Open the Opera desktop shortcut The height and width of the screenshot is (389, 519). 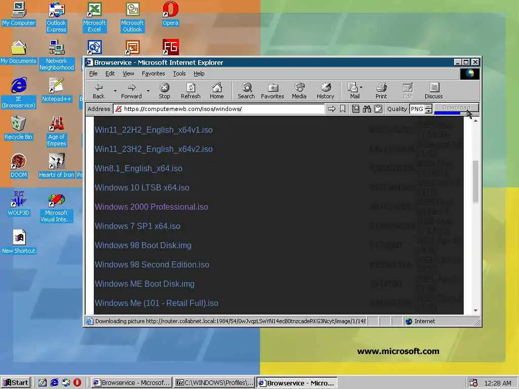[x=170, y=14]
